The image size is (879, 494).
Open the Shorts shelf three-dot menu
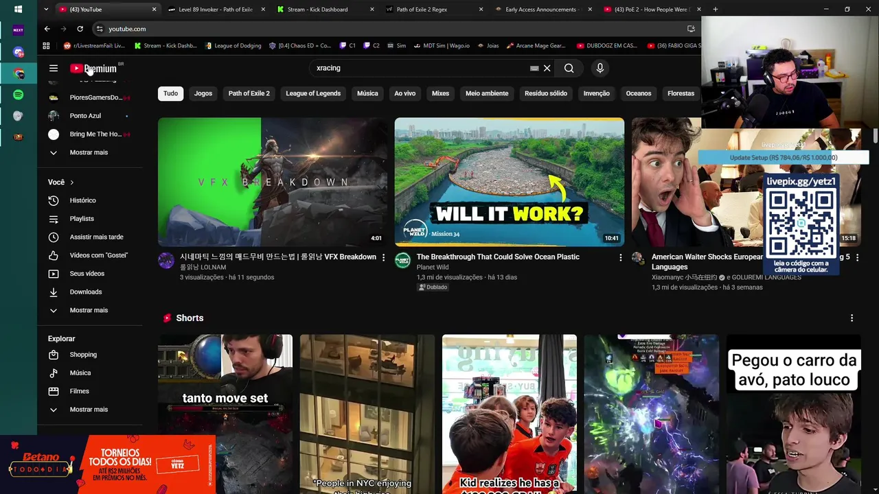[852, 318]
